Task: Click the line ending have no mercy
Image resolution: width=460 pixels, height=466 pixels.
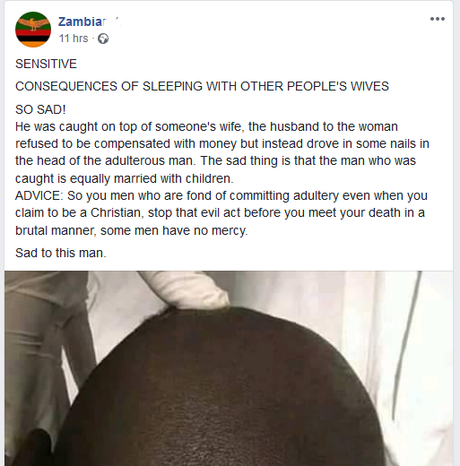Action: click(x=132, y=230)
